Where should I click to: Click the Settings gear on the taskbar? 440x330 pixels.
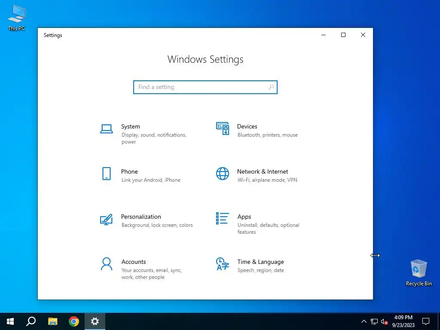point(95,321)
